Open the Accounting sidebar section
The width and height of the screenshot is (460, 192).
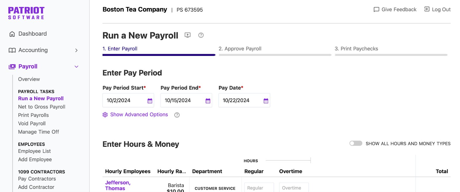coord(33,50)
